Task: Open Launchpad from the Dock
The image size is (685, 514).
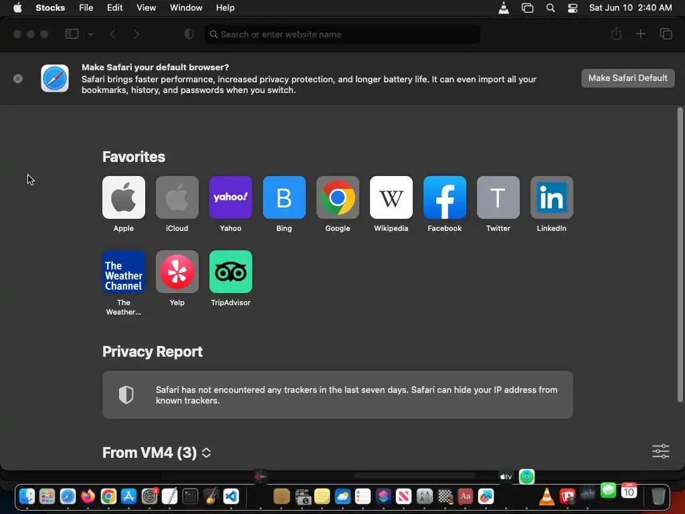Action: coord(47,497)
